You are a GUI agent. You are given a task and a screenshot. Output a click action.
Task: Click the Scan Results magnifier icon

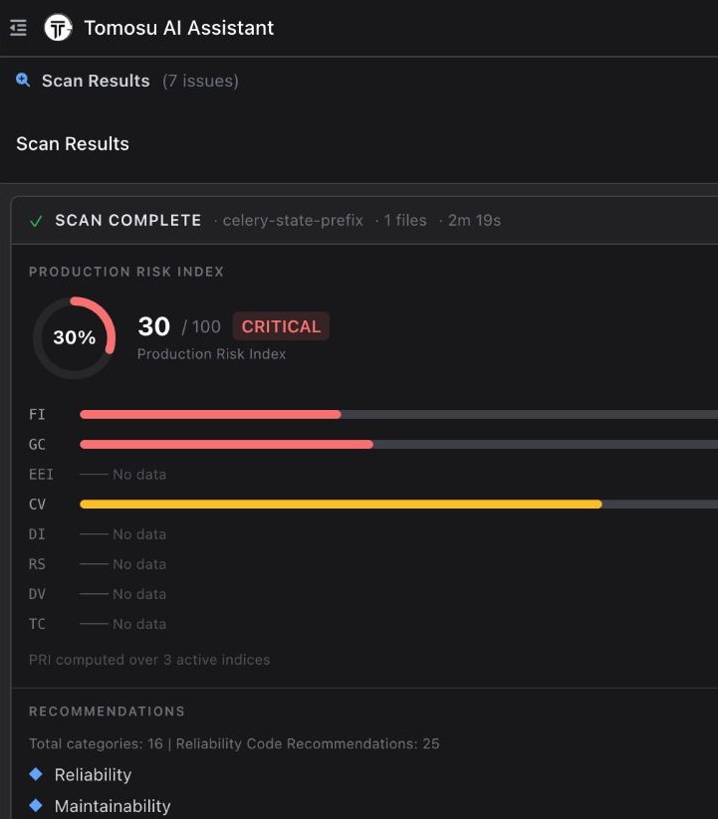(x=23, y=80)
